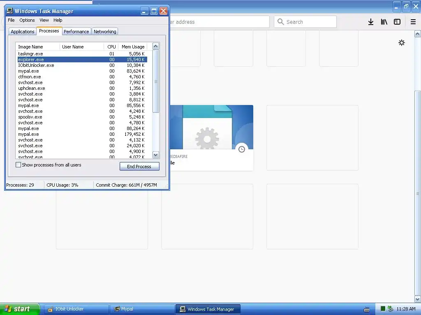Click the history clock badge on Mediafire tile
The height and width of the screenshot is (315, 421).
242,149
